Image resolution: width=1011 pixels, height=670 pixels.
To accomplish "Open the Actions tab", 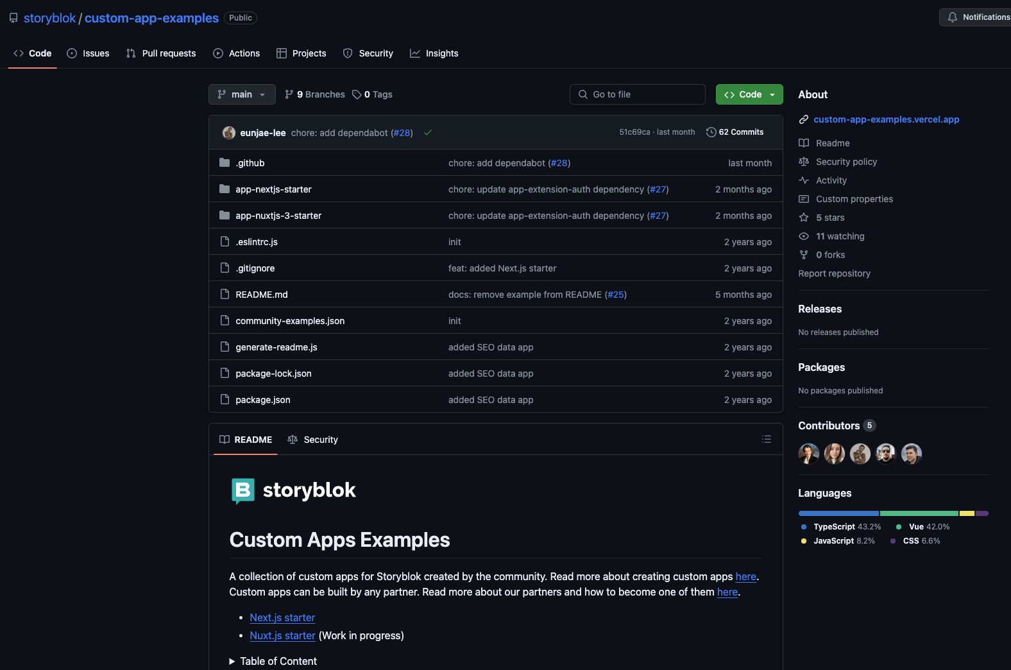I will pos(237,53).
